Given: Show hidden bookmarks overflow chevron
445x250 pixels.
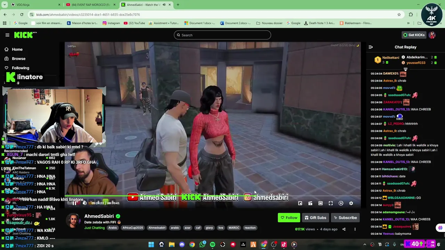Looking at the screenshot, I should 408,23.
